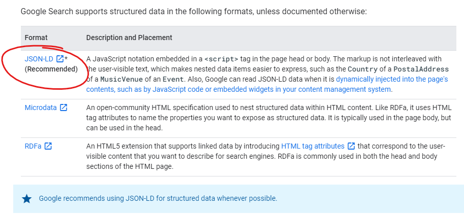The height and width of the screenshot is (214, 464).
Task: Open the JSON-LD format link
Action: point(39,59)
